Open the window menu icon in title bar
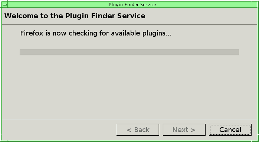Viewport: 259px width, 142px height. click(x=5, y=5)
